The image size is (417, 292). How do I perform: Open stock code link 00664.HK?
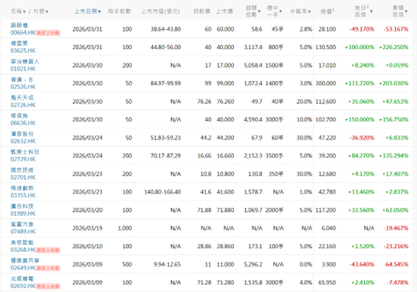23,32
